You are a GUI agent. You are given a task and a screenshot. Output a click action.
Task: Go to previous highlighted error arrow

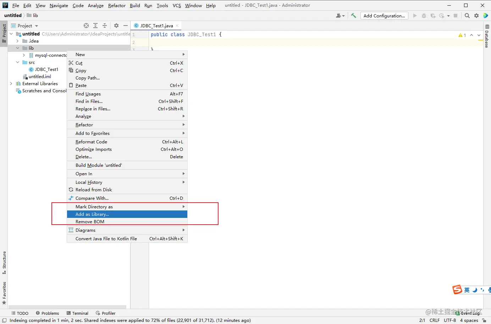471,35
